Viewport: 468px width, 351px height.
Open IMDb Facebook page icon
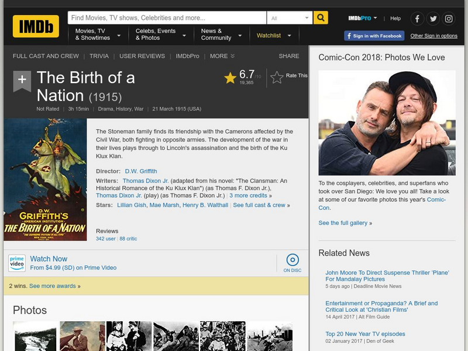[417, 19]
